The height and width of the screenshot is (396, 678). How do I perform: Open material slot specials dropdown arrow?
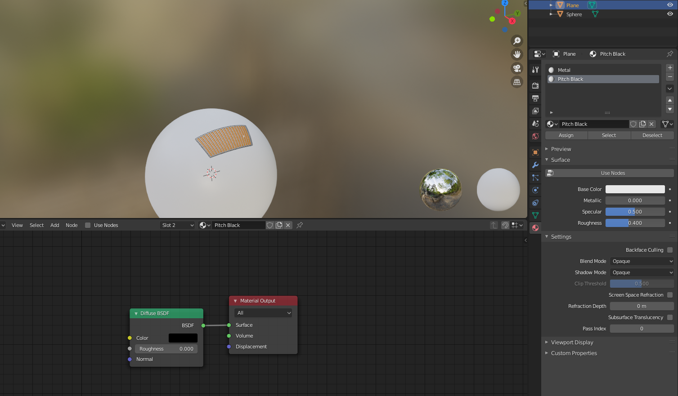[x=670, y=89]
